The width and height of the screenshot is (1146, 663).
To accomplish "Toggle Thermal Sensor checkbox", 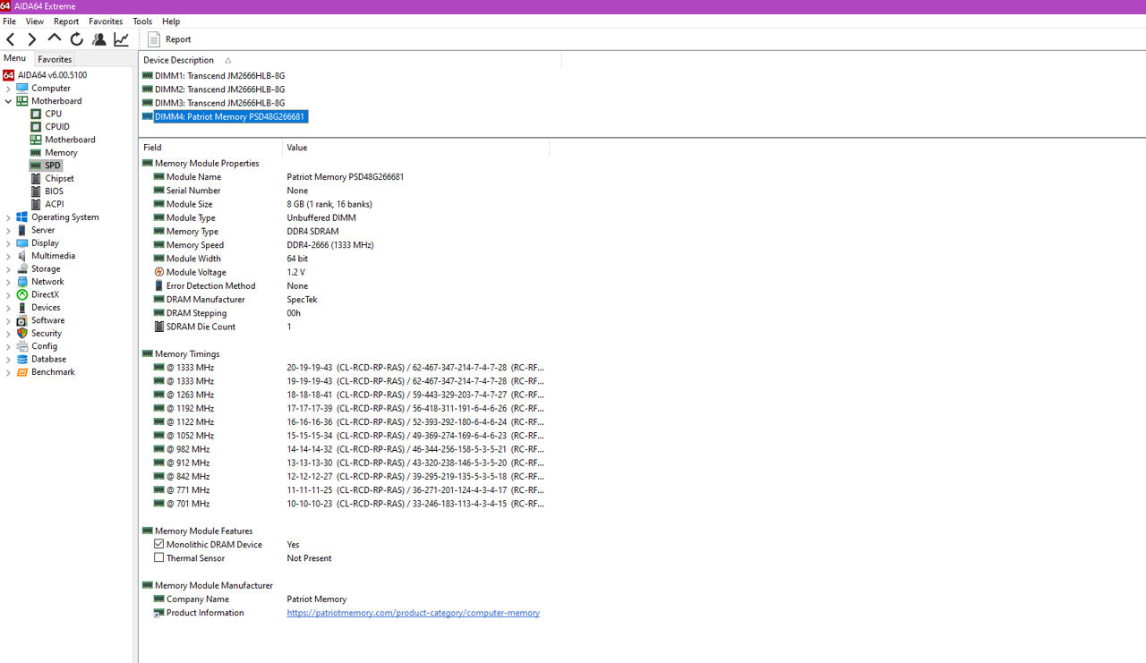I will pos(158,557).
